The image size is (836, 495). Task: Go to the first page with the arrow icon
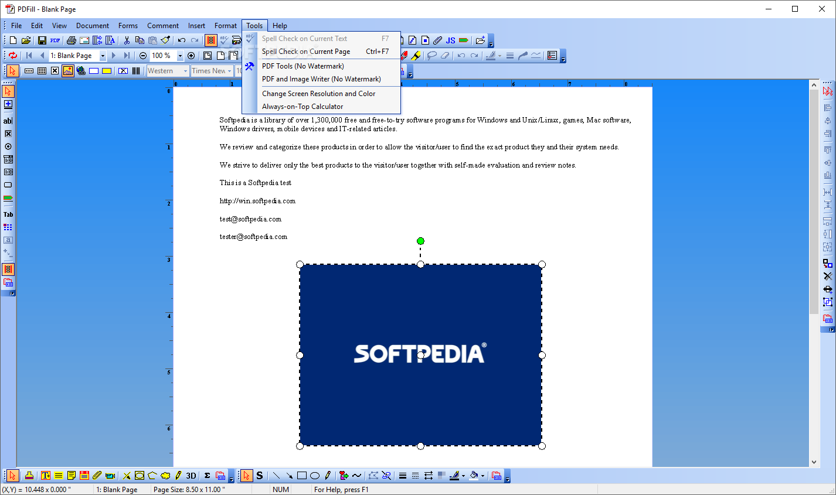(x=29, y=56)
